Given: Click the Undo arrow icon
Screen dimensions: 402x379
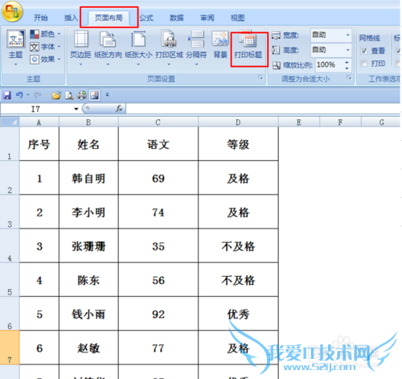Looking at the screenshot, I should point(19,95).
